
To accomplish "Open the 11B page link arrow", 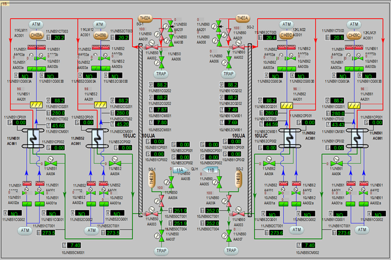I will (210, 170).
